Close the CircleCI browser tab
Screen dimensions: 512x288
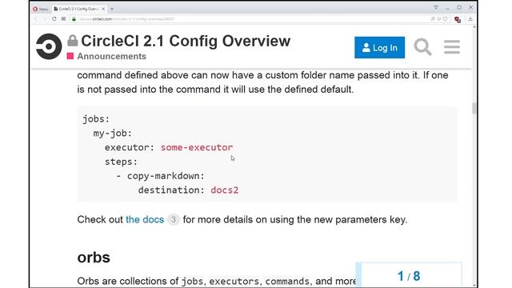click(103, 9)
